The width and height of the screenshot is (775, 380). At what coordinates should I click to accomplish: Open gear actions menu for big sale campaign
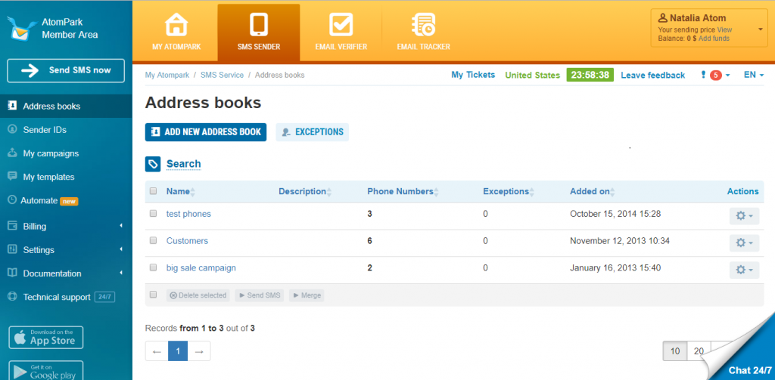744,270
